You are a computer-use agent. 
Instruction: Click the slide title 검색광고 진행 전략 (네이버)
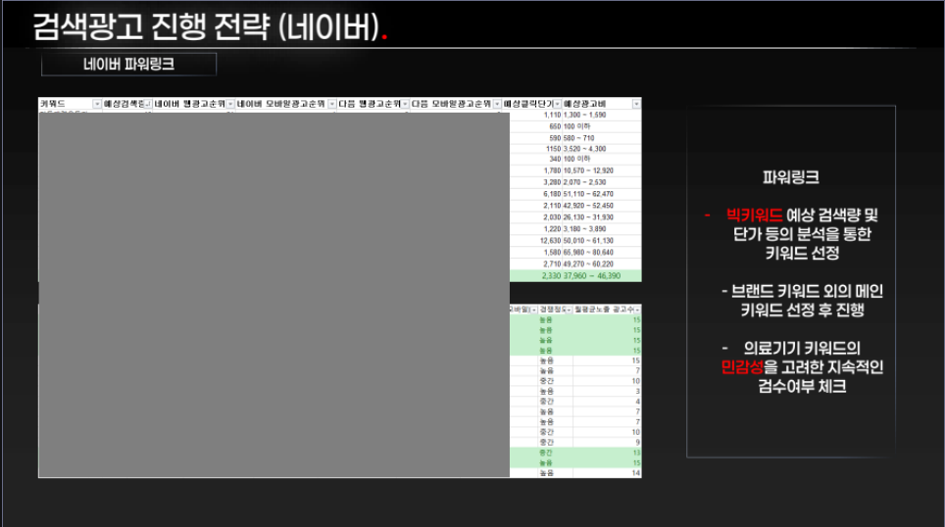(206, 27)
